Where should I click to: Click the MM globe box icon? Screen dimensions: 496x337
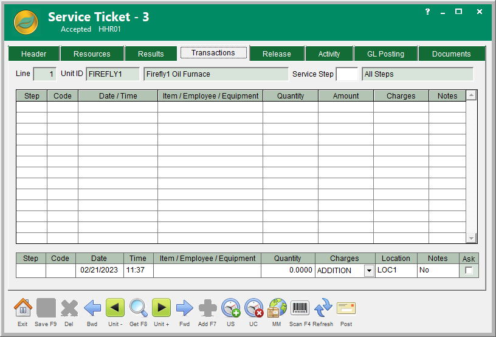(x=277, y=308)
